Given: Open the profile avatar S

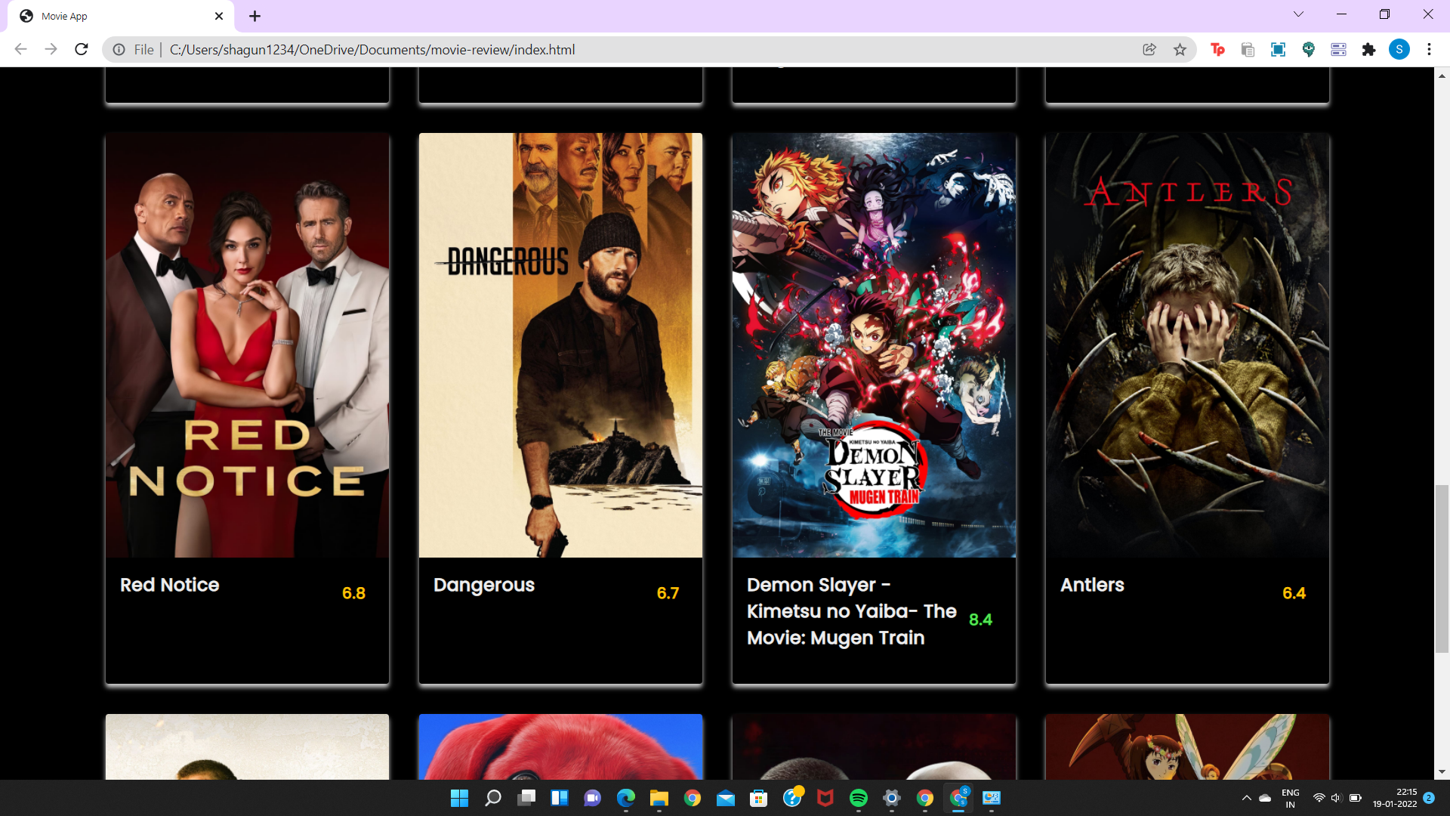Looking at the screenshot, I should point(1399,50).
